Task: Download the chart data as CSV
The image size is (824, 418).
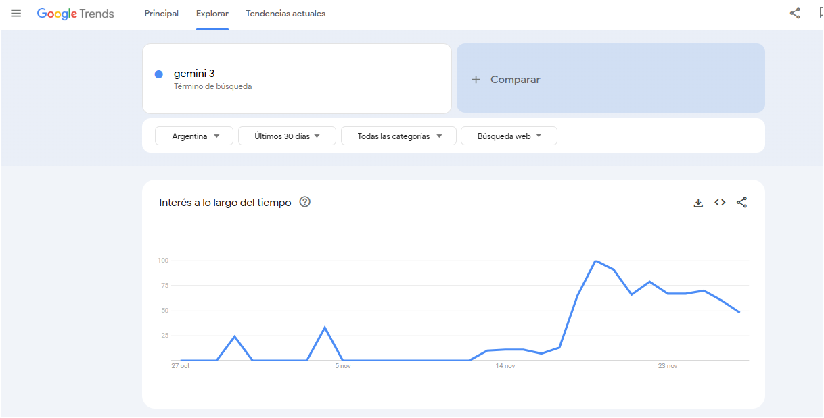Action: [698, 202]
